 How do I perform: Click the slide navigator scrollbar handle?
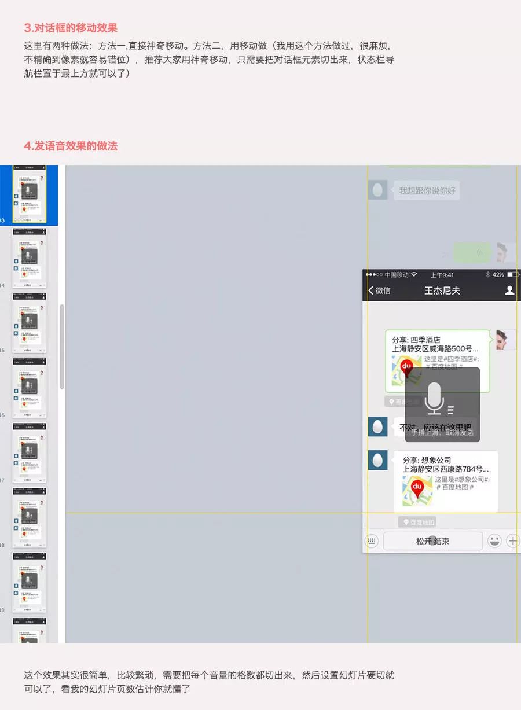tap(62, 346)
